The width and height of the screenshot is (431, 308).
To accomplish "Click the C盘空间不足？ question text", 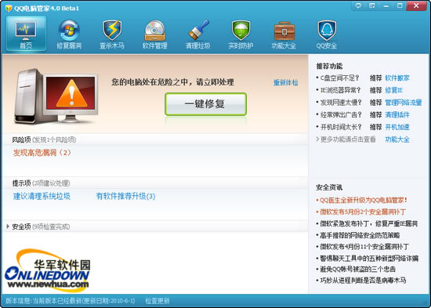I will 339,78.
